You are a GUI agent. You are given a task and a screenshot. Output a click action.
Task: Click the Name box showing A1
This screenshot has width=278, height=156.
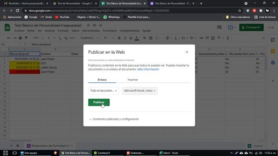(10, 44)
